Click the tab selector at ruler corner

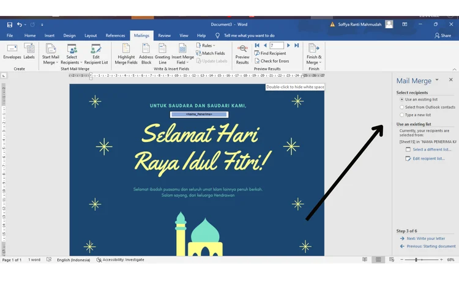tap(4, 75)
